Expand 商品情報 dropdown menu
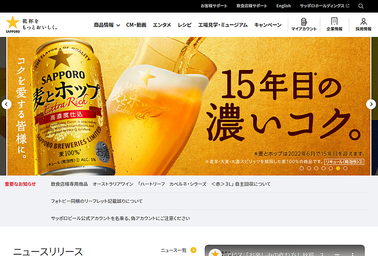 107,25
